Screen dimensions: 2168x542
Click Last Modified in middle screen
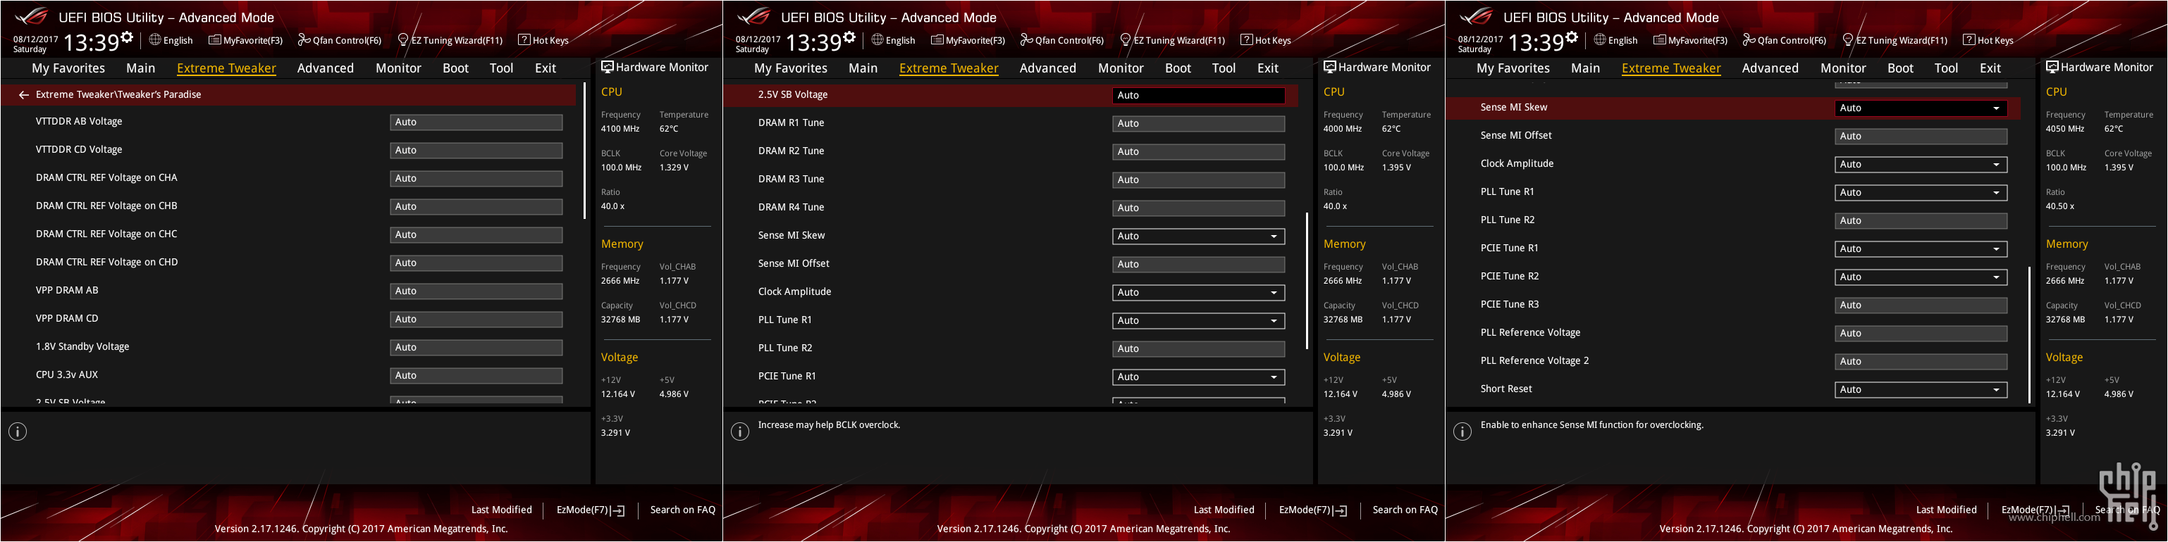tap(1224, 510)
